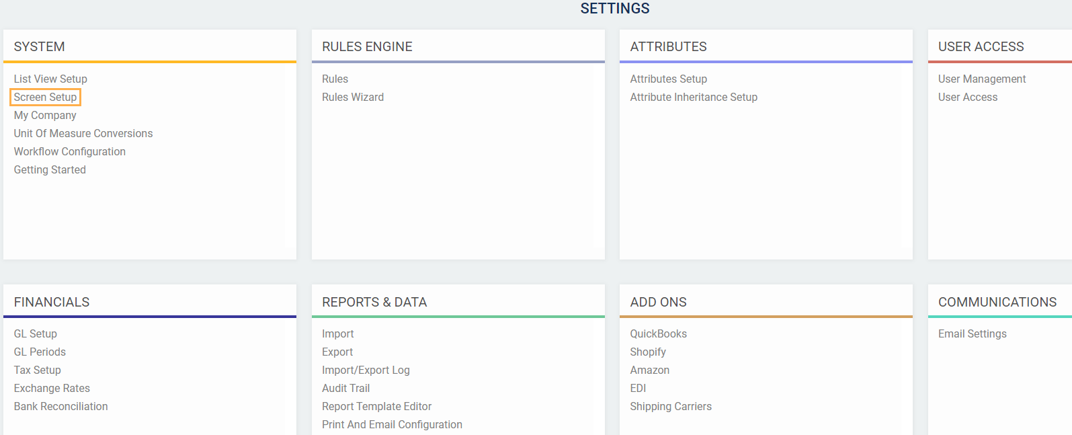This screenshot has height=435, width=1072.
Task: Open the List View Setup link
Action: tap(50, 79)
